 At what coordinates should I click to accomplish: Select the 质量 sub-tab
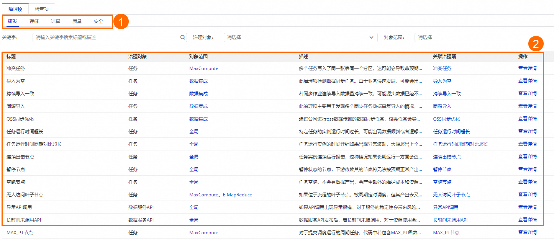pyautogui.click(x=77, y=21)
